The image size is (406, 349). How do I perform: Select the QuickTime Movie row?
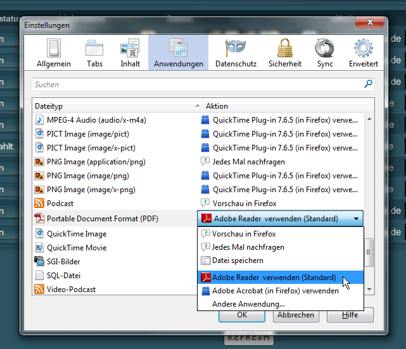[x=115, y=248]
